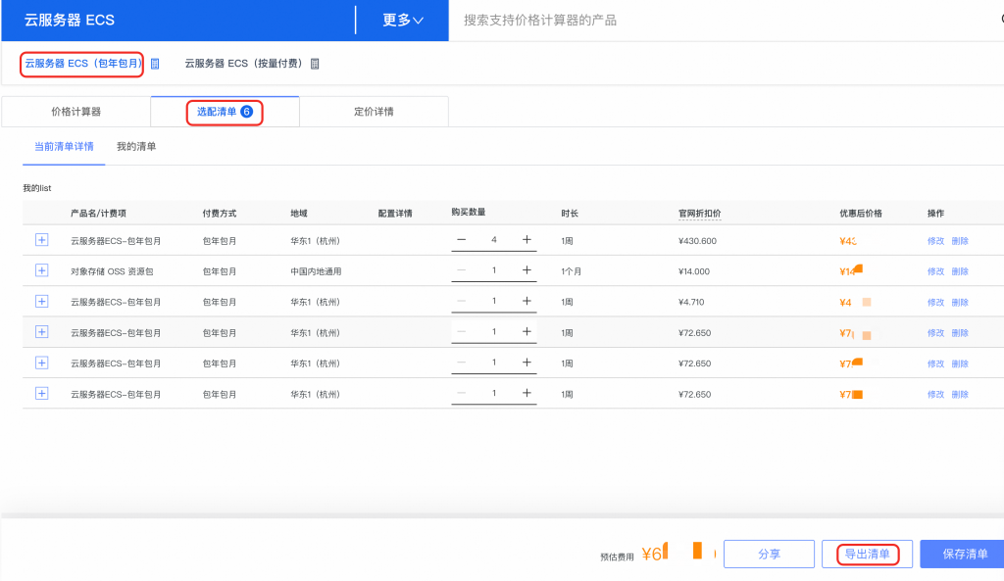Click calculator icon beside 云服务器 ECS（包年包月）
The image size is (1004, 581).
click(155, 64)
